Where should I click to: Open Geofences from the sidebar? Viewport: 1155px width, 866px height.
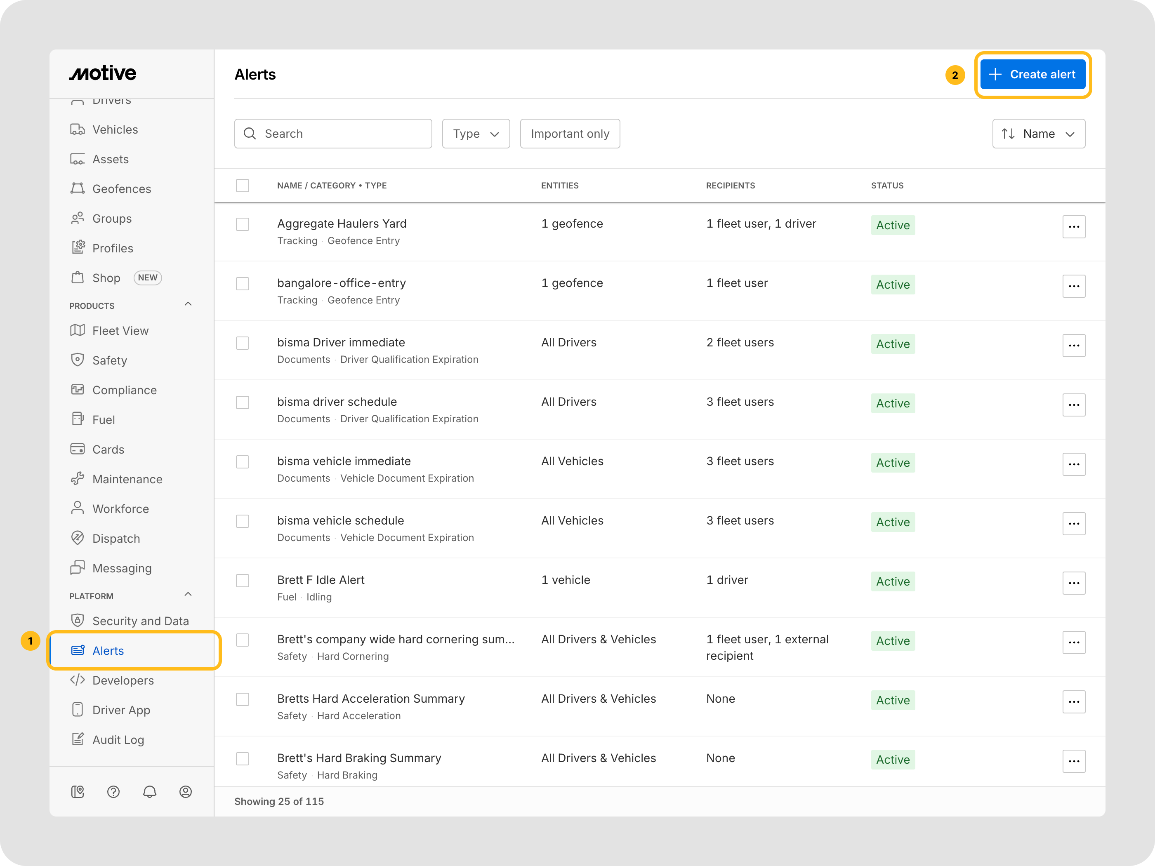coord(121,189)
